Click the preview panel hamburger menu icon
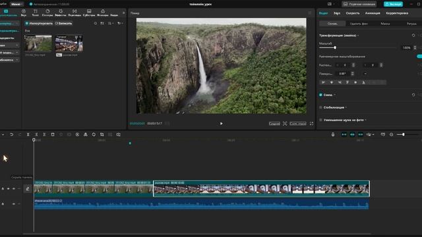The height and width of the screenshot is (237, 422). click(310, 13)
